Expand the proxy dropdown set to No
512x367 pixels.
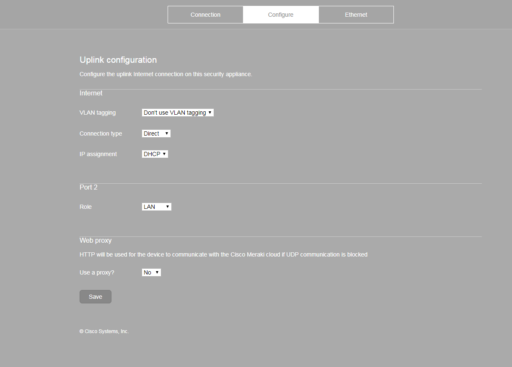(151, 272)
